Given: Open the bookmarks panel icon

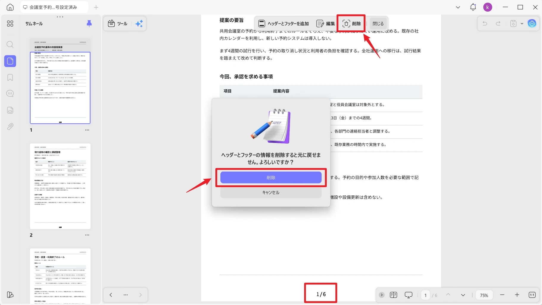Looking at the screenshot, I should tap(10, 77).
